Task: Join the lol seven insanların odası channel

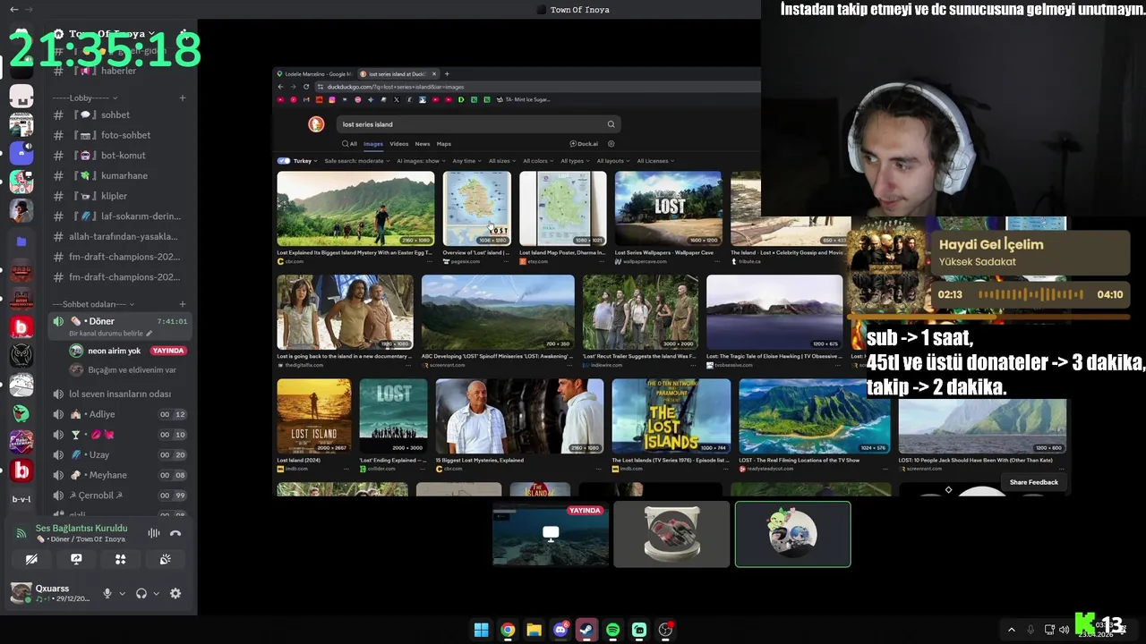Action: pos(118,394)
